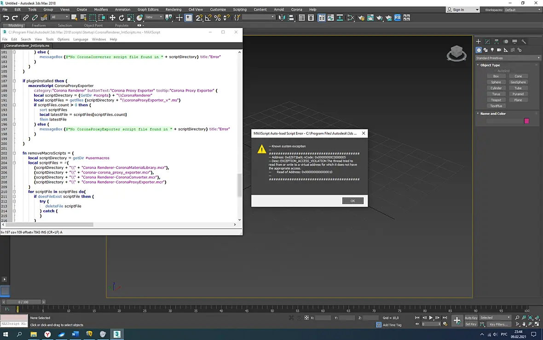Open the Modify panel tab
The width and height of the screenshot is (543, 340).
(x=487, y=41)
